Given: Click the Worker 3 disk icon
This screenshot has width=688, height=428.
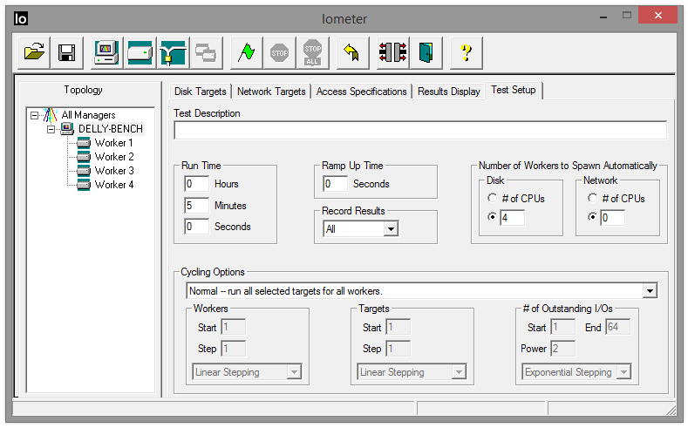Looking at the screenshot, I should click(x=84, y=171).
